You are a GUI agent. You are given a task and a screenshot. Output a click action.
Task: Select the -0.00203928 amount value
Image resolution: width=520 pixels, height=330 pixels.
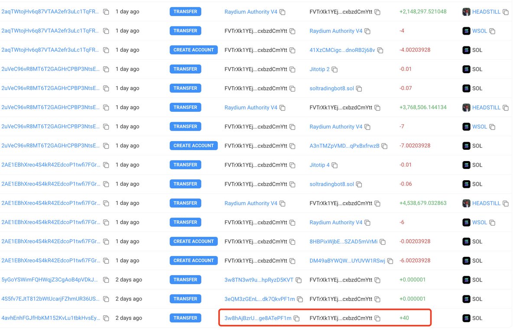[415, 241]
